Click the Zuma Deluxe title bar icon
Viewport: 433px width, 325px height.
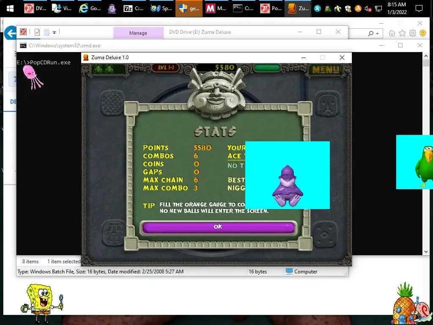(86, 58)
